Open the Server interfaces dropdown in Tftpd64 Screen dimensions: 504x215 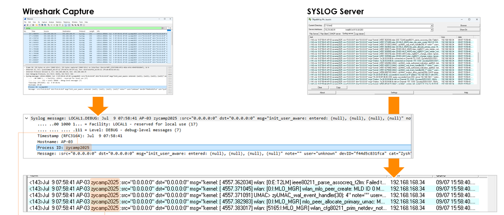pos(431,30)
